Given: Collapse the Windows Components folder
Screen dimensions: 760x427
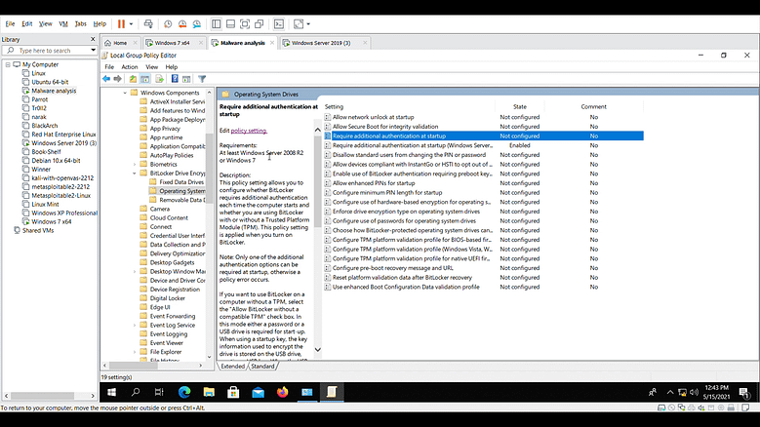Looking at the screenshot, I should (x=125, y=93).
